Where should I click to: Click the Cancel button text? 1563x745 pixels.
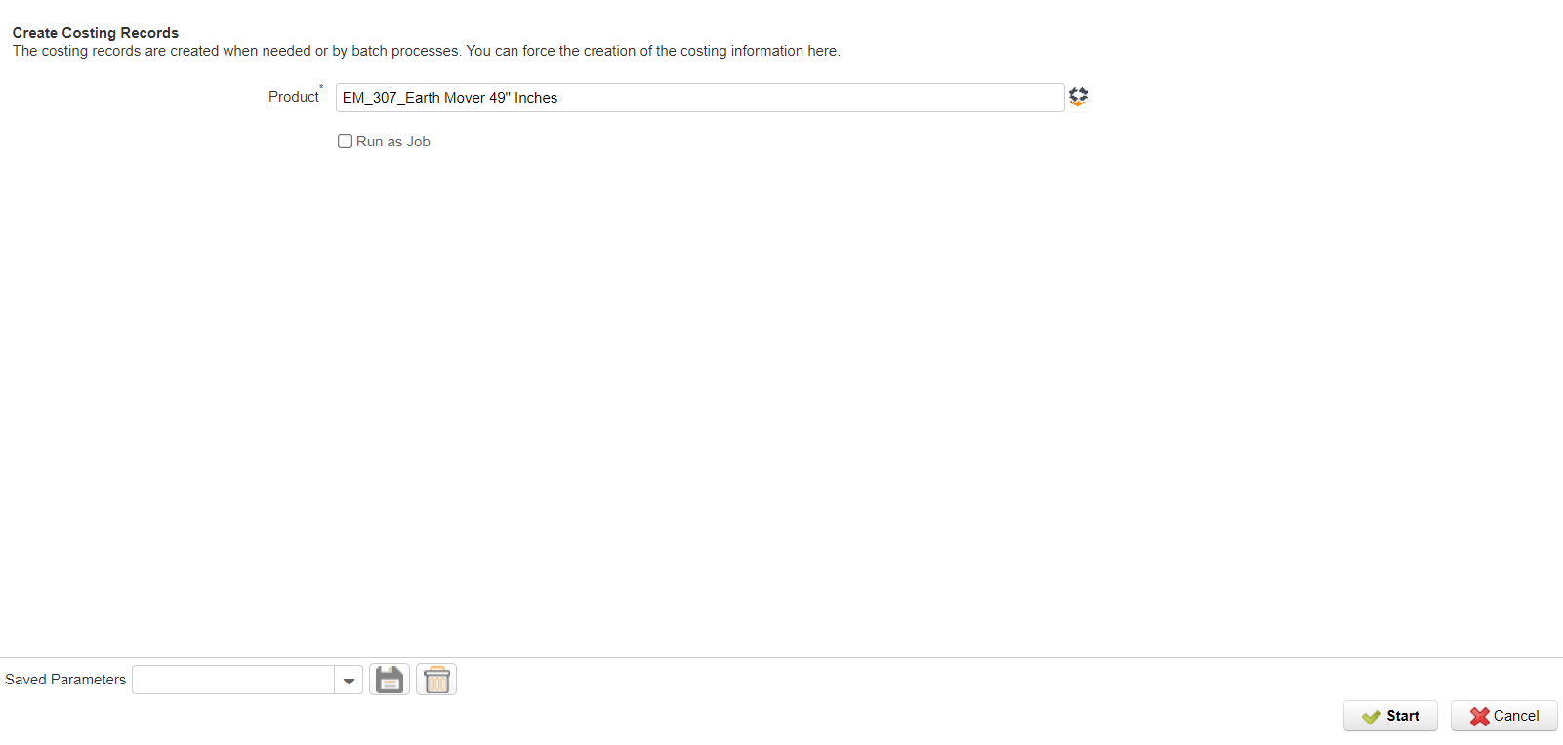coord(1516,716)
